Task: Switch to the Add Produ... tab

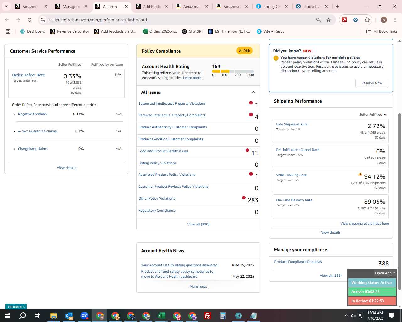Action: (x=152, y=6)
